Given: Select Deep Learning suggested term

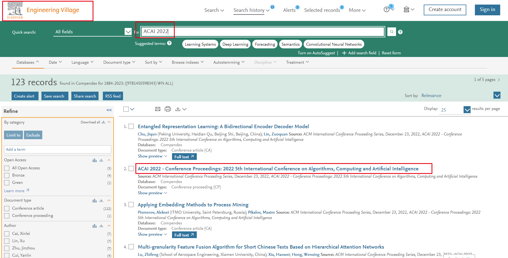Looking at the screenshot, I should pos(235,44).
